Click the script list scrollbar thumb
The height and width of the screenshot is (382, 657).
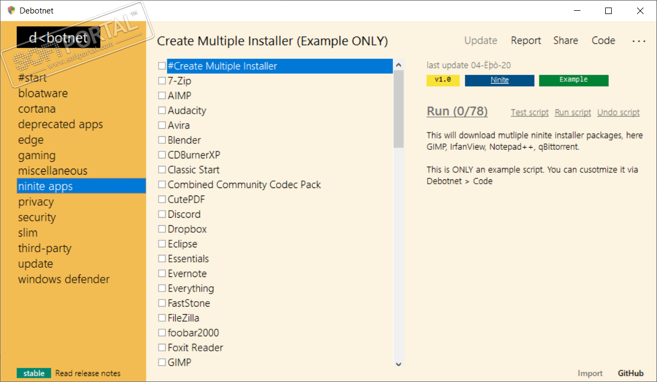coord(399,109)
